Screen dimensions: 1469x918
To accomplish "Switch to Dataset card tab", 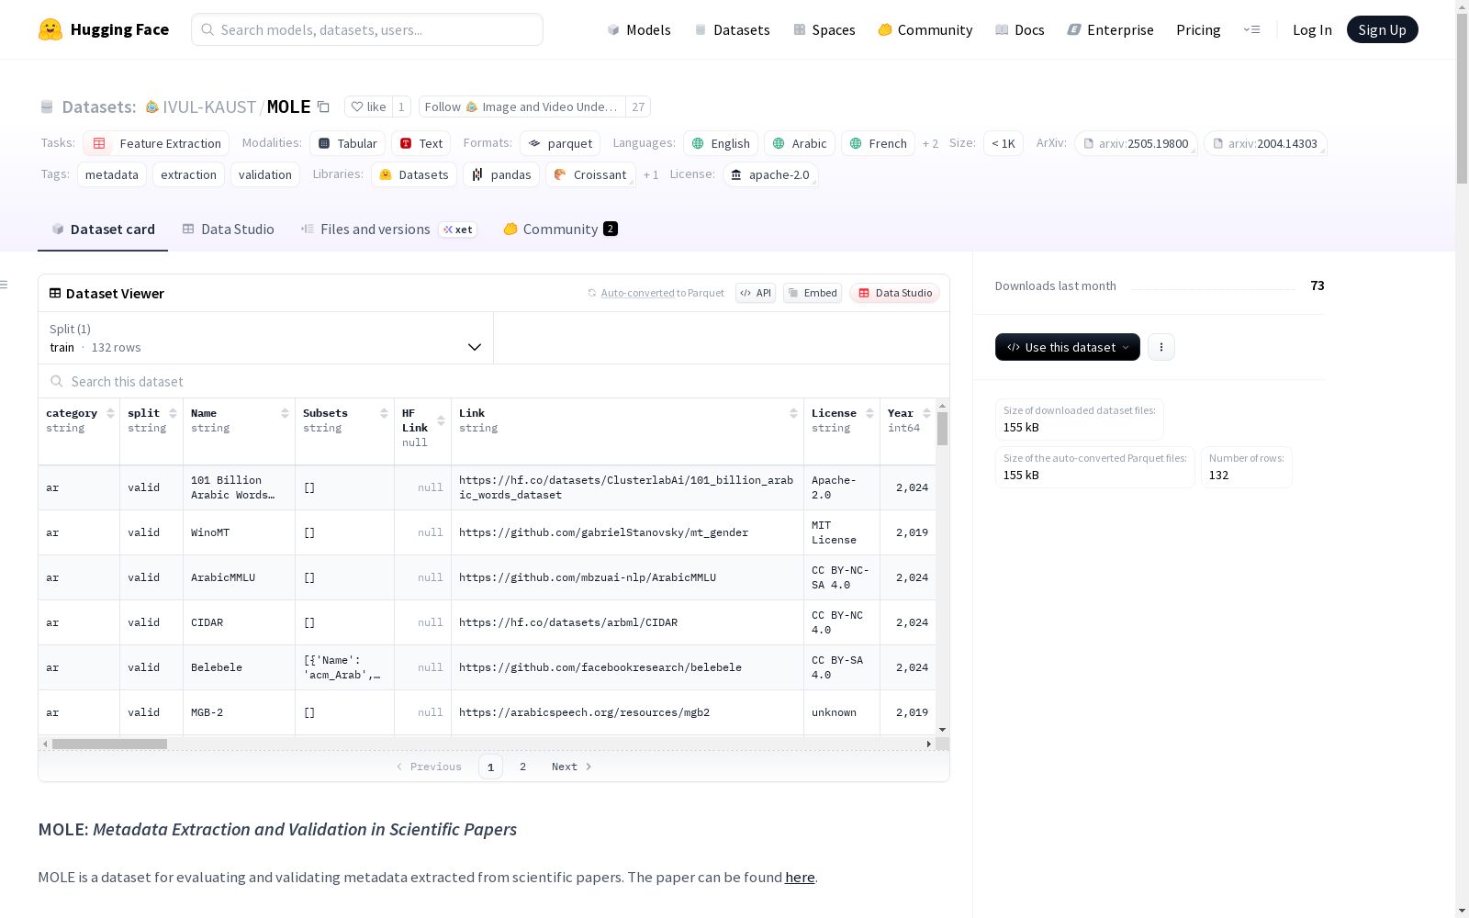I will pyautogui.click(x=103, y=229).
